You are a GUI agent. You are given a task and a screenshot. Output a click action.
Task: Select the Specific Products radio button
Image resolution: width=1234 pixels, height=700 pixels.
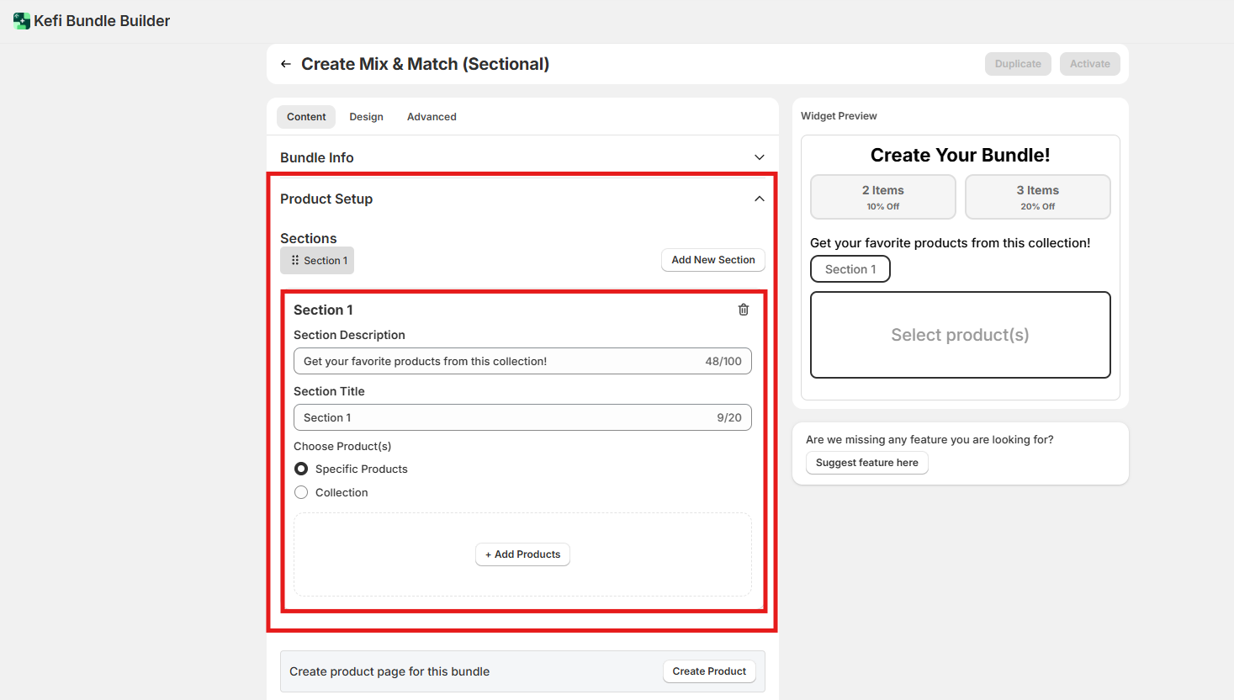click(301, 469)
